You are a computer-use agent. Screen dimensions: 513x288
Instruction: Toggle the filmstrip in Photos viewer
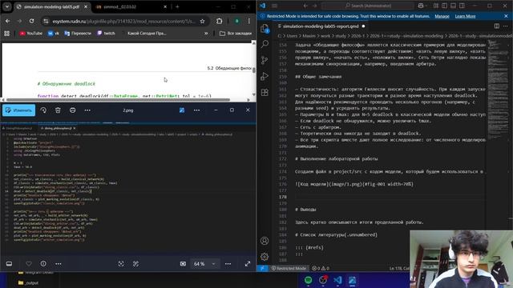pyautogui.click(x=9, y=263)
